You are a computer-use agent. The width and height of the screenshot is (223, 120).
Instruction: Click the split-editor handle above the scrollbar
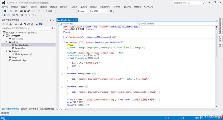(216, 27)
